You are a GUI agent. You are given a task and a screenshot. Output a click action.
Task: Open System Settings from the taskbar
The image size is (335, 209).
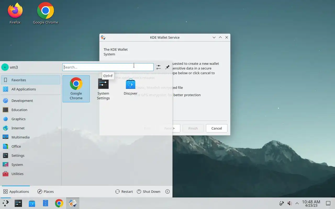pyautogui.click(x=18, y=203)
